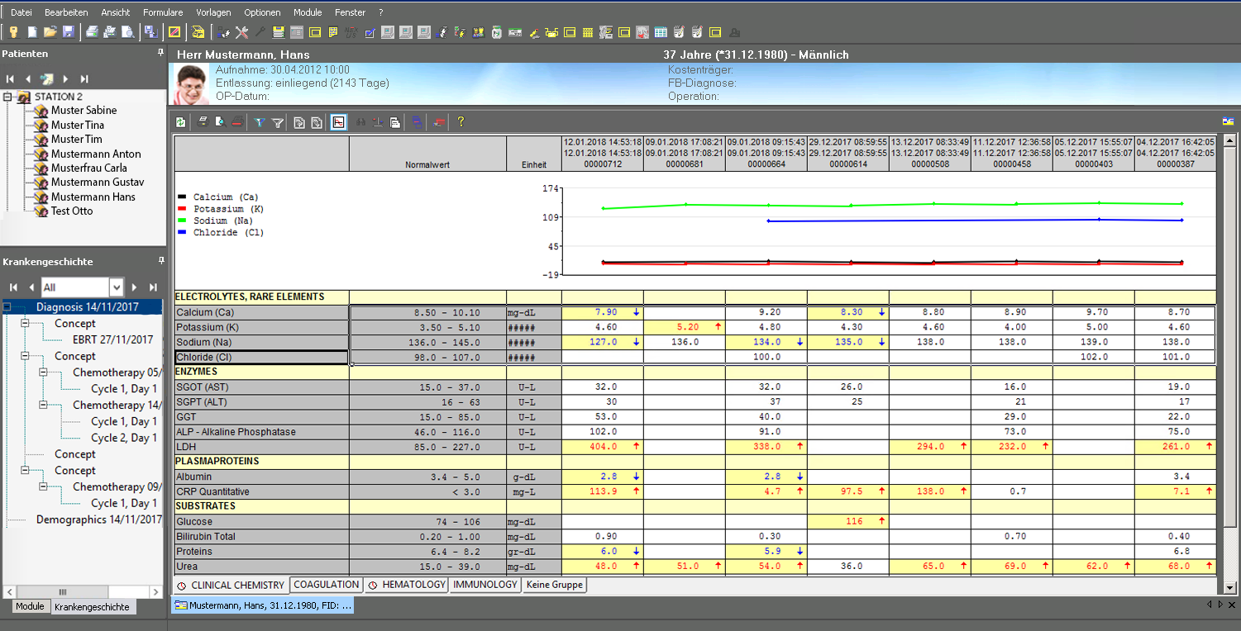Jump to last patient in Patienten panel
Image resolution: width=1241 pixels, height=631 pixels.
pos(84,78)
